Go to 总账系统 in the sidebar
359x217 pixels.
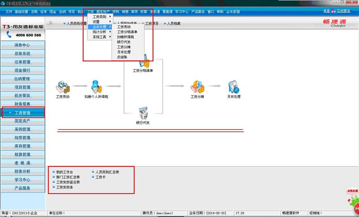point(22,54)
